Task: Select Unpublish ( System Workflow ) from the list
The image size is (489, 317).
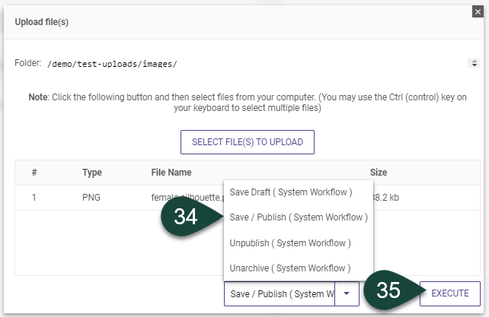Action: (x=289, y=243)
